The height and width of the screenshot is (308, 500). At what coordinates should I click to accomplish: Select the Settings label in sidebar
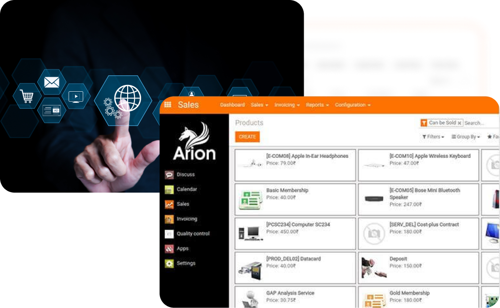[186, 264]
